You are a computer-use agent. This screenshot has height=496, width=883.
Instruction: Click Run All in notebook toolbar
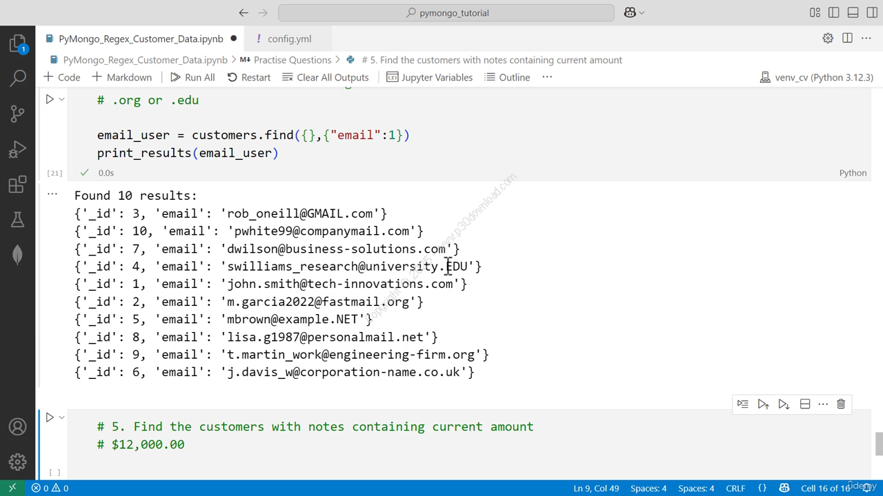[192, 77]
